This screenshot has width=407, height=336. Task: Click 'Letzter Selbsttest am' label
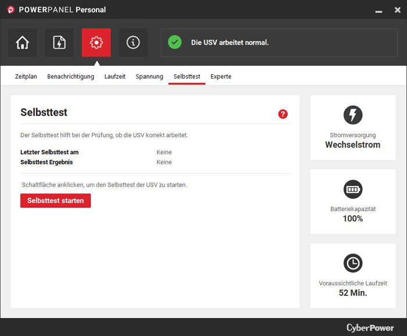pos(49,152)
